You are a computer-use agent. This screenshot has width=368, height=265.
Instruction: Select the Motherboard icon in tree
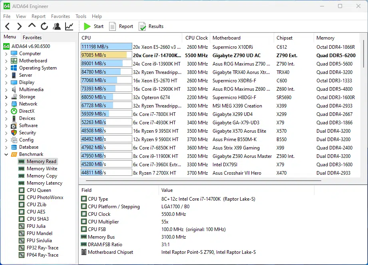pos(14,61)
